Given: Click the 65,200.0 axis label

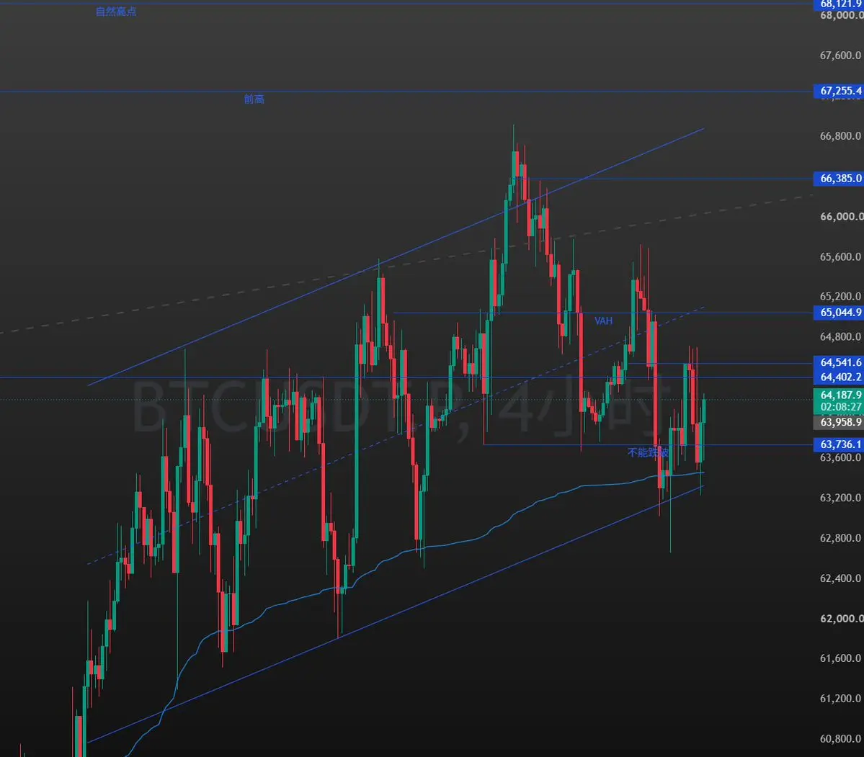Looking at the screenshot, I should coord(842,297).
